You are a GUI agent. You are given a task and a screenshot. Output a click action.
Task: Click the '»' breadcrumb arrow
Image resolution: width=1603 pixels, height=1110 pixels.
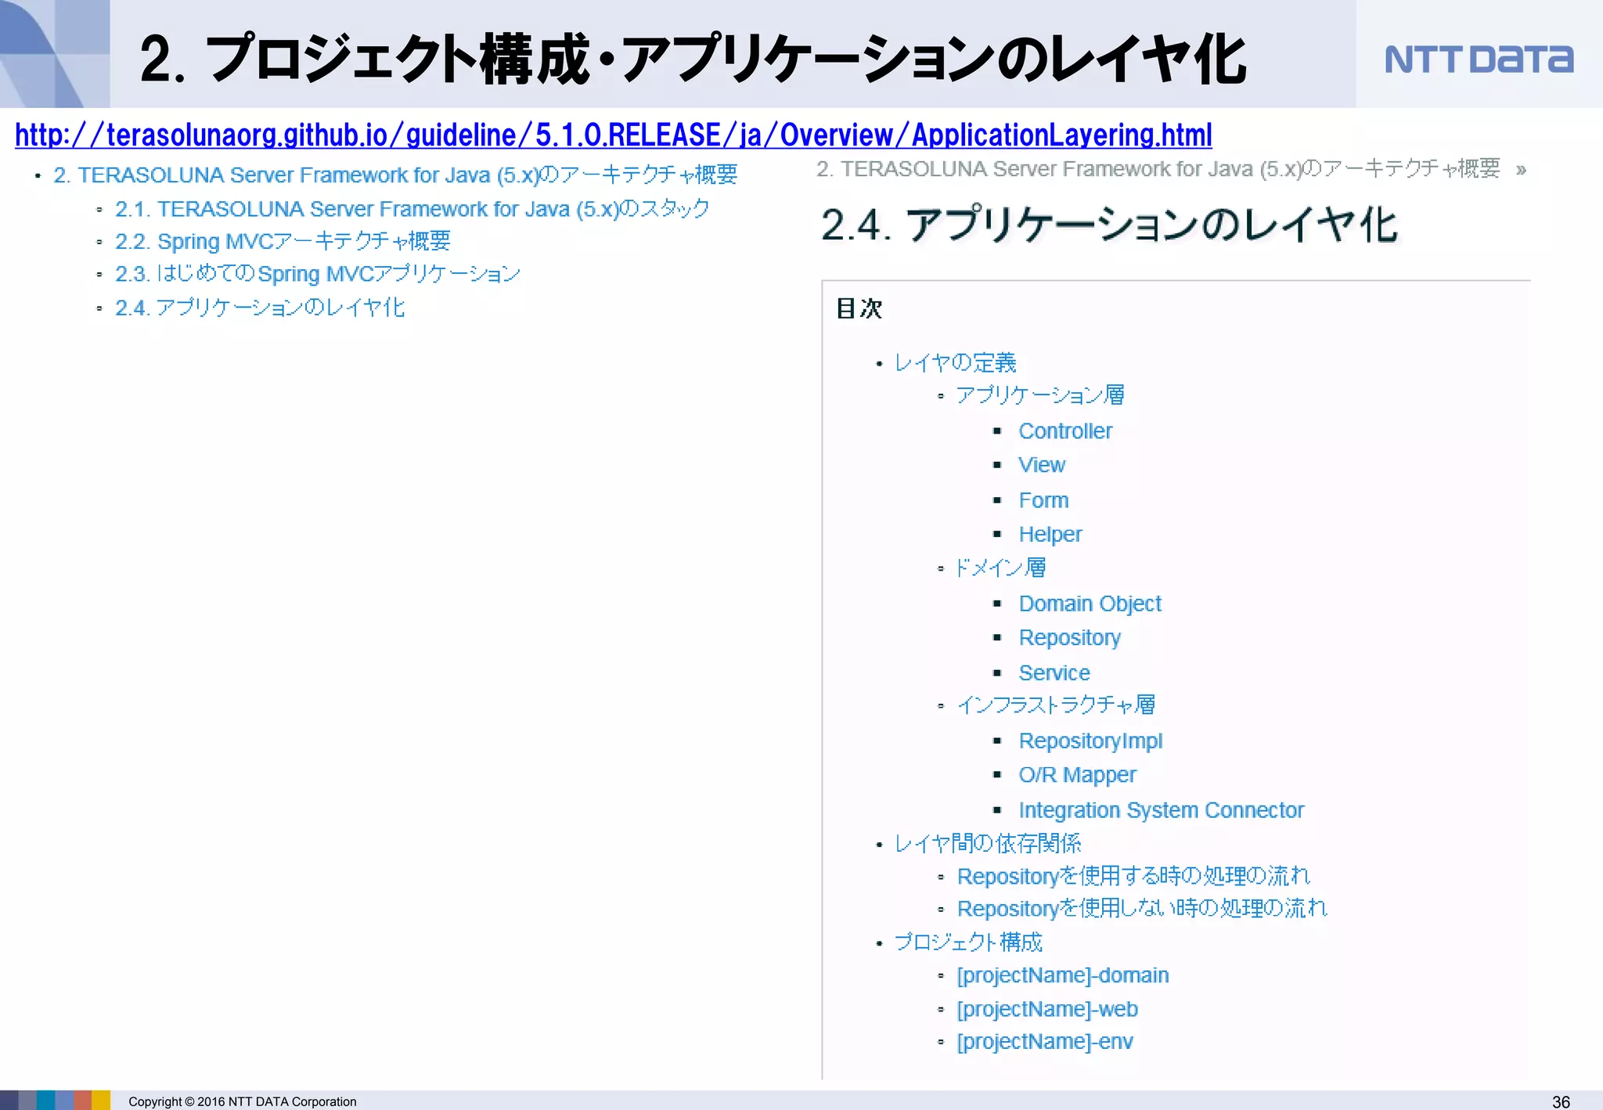(1521, 170)
